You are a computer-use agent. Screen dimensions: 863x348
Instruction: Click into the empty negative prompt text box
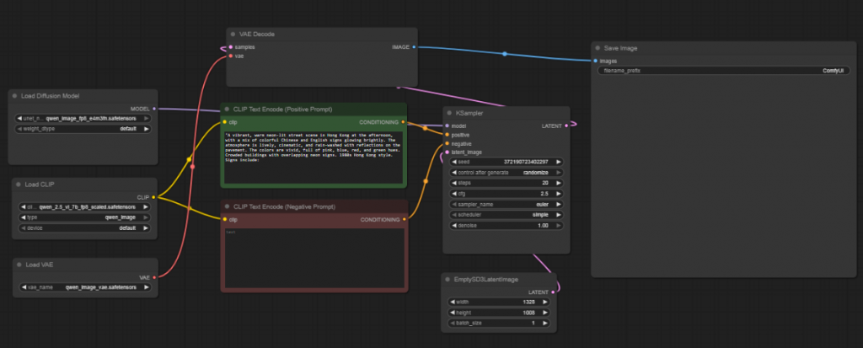coord(314,258)
